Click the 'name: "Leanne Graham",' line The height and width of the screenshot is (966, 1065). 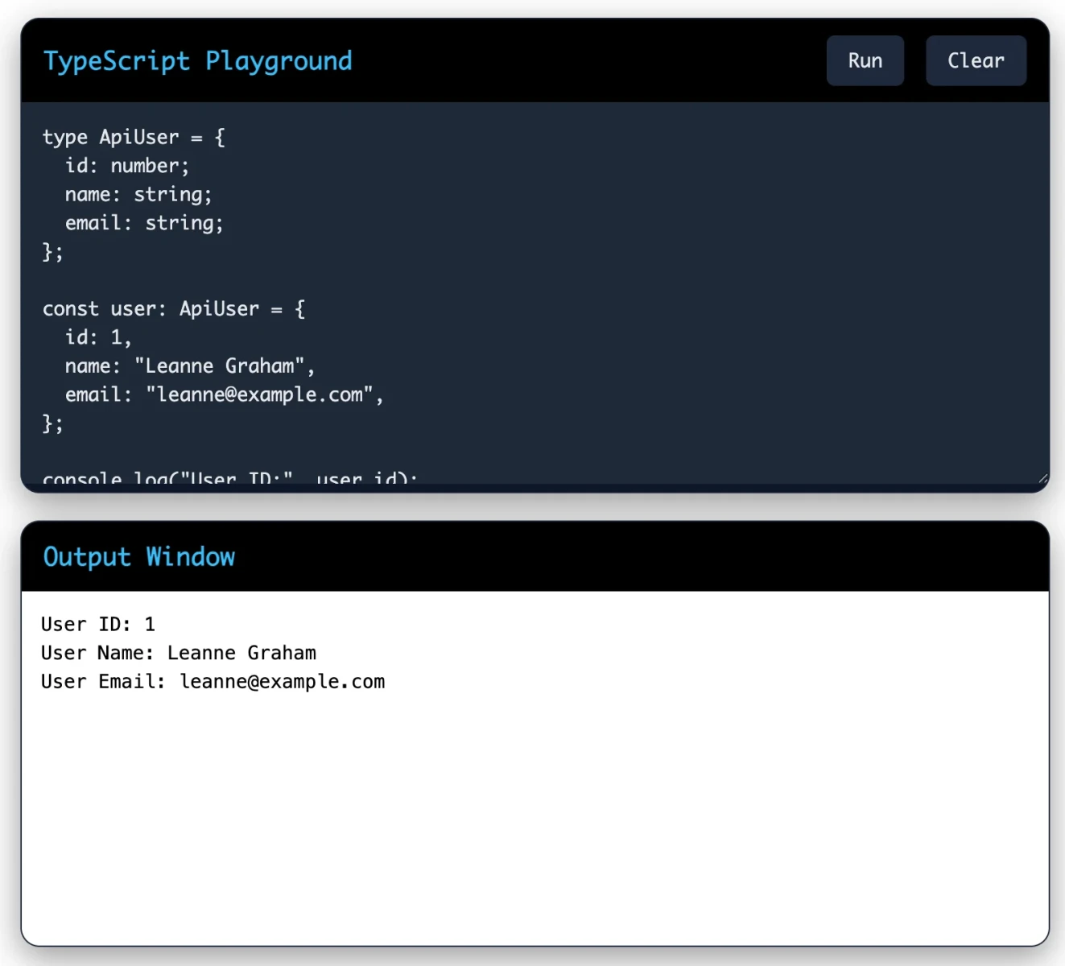(x=190, y=366)
